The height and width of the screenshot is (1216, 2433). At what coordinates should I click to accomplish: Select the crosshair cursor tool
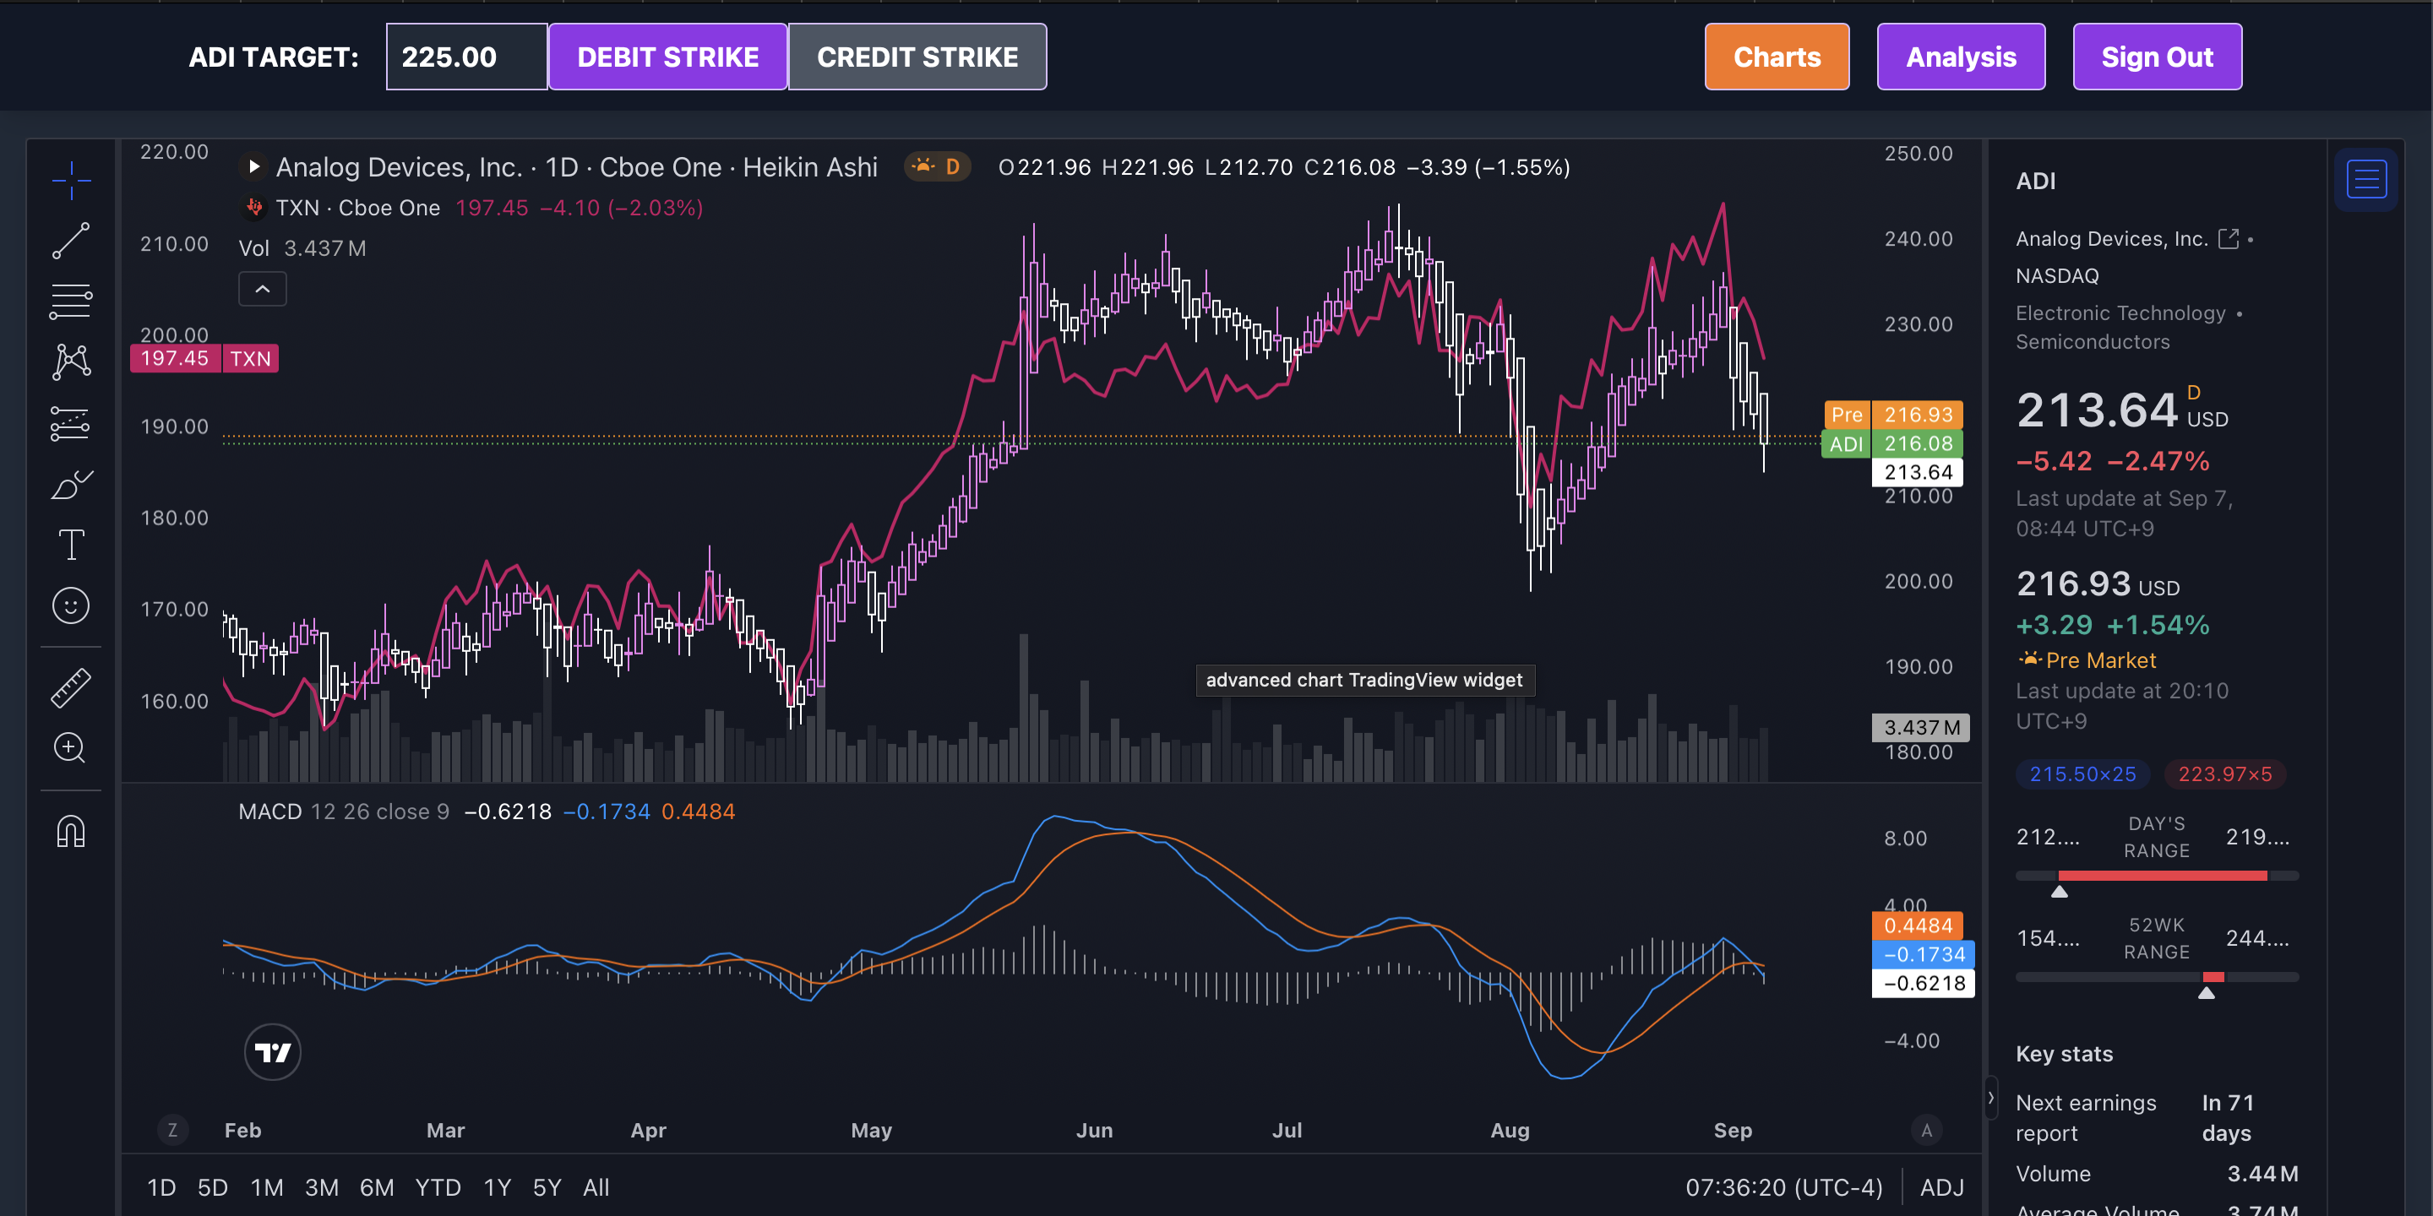(x=71, y=179)
